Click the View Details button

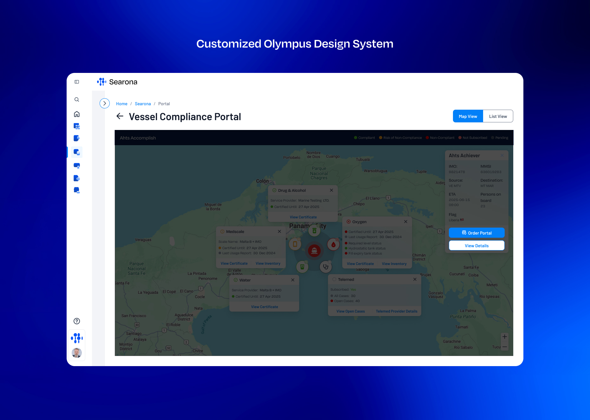click(477, 245)
